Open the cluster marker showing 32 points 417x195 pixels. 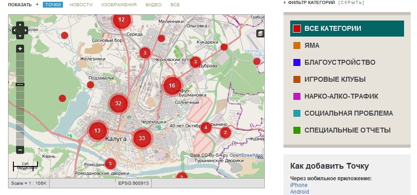118,103
